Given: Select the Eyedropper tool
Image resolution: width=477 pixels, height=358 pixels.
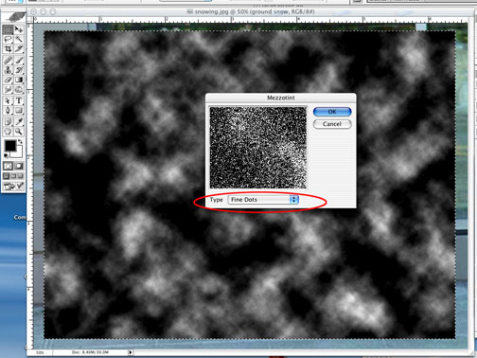Looking at the screenshot, I should click(19, 121).
